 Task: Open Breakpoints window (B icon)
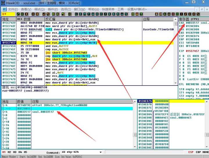(113, 14)
